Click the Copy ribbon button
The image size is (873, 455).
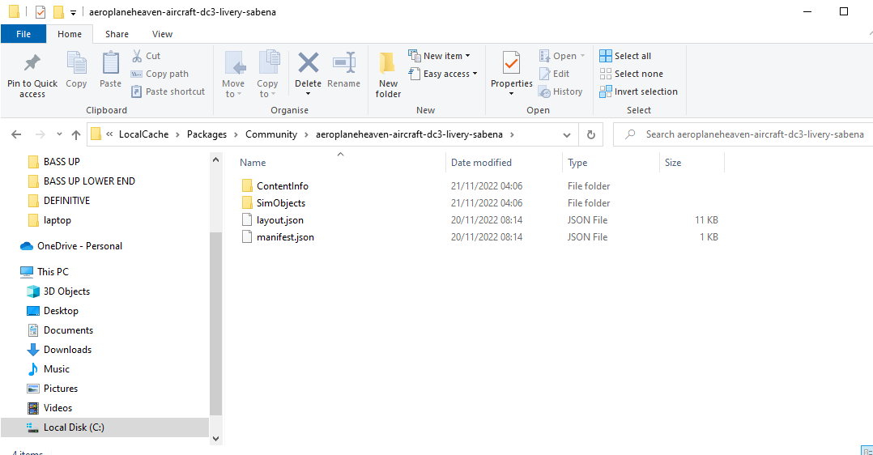pyautogui.click(x=76, y=70)
